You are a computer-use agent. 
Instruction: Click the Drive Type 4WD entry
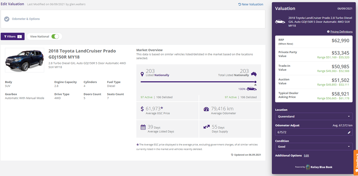[x=62, y=96]
